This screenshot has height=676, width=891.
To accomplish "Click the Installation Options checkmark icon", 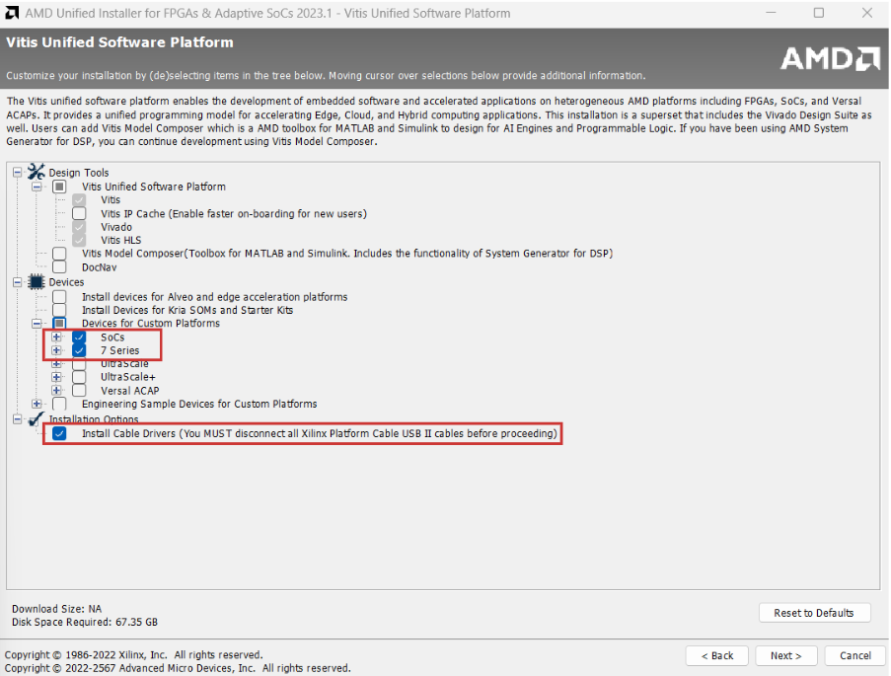I will pyautogui.click(x=37, y=419).
